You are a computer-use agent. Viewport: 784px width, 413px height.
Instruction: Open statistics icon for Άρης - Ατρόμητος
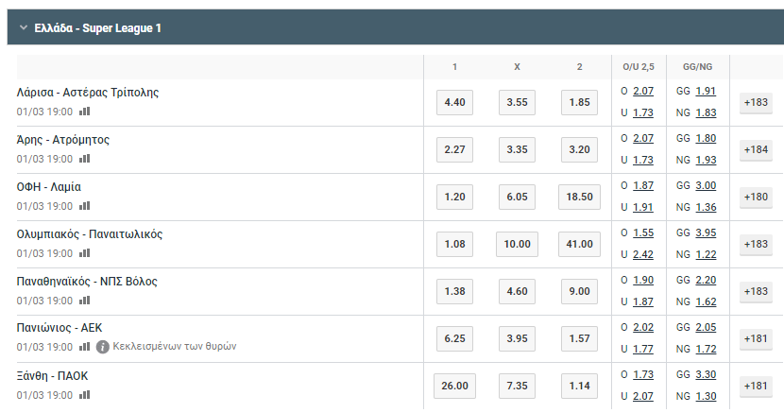[84, 159]
